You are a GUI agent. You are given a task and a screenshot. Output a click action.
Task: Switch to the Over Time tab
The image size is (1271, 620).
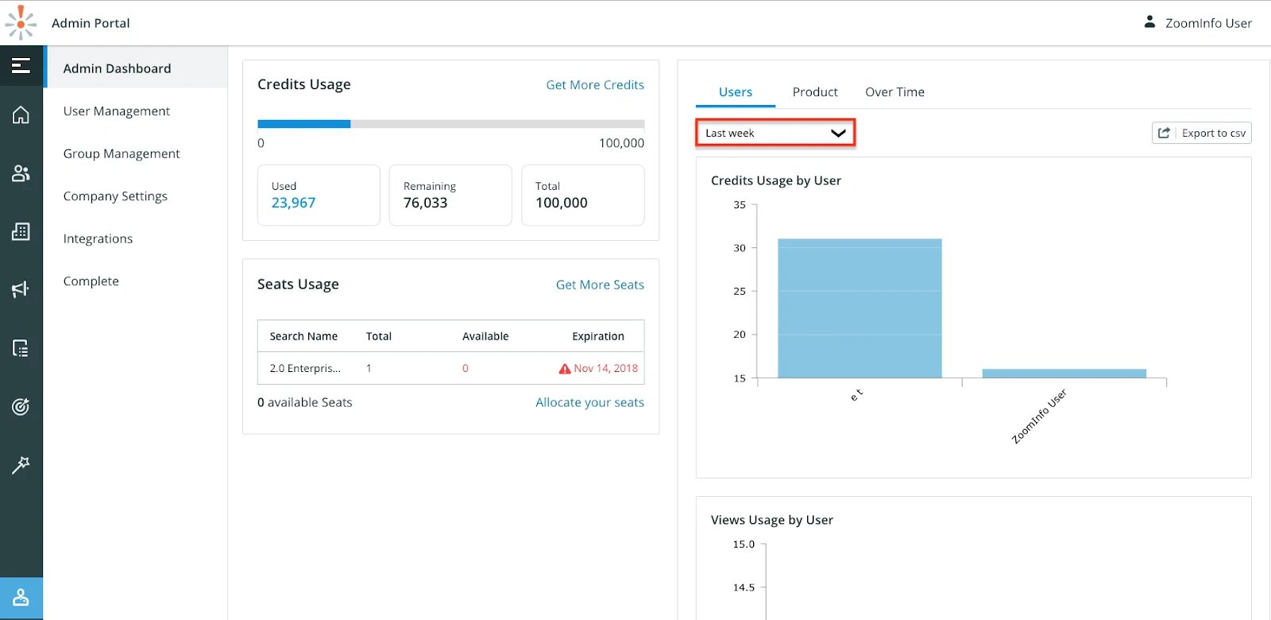[x=894, y=92]
